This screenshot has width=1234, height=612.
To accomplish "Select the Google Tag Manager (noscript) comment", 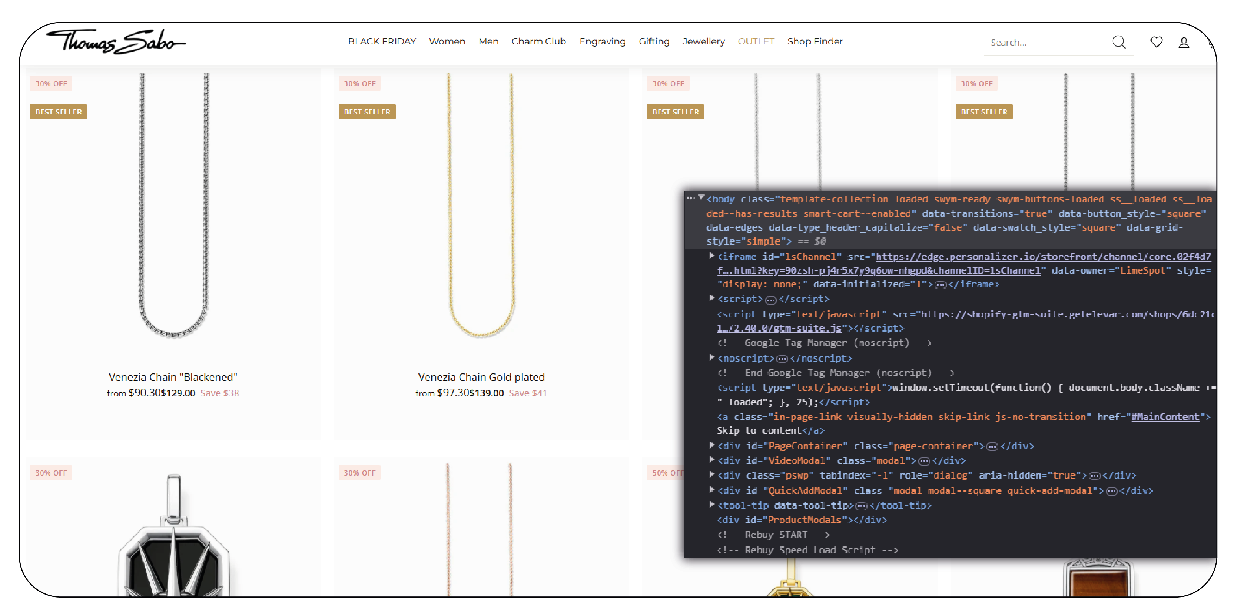I will [x=824, y=343].
